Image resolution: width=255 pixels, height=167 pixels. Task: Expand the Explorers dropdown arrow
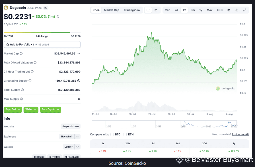click(x=78, y=137)
